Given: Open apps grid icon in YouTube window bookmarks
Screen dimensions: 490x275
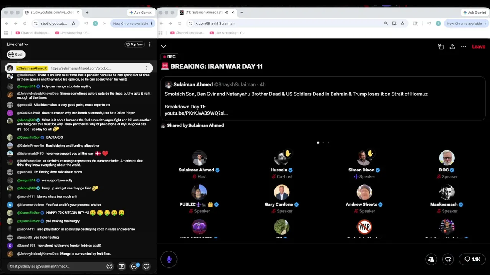Looking at the screenshot, I should tap(6, 33).
